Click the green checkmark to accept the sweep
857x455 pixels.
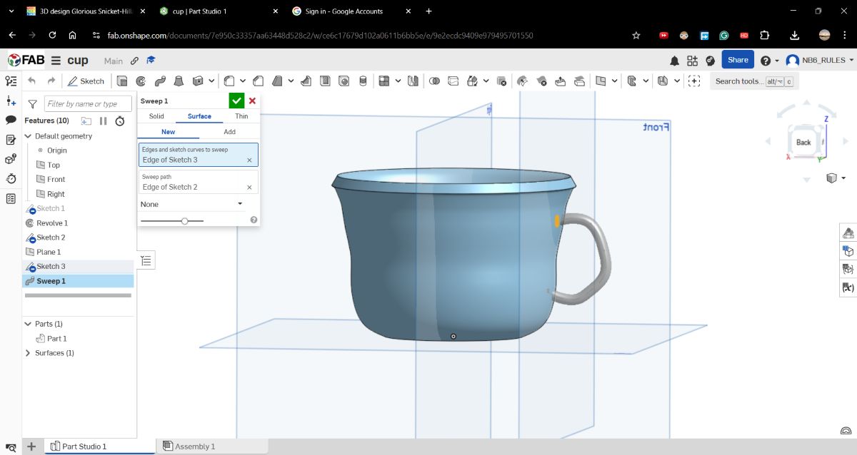[236, 101]
